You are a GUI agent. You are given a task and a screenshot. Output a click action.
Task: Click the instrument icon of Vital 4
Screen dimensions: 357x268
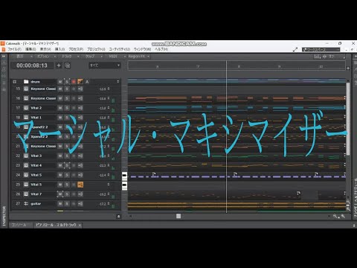[x=26, y=165]
